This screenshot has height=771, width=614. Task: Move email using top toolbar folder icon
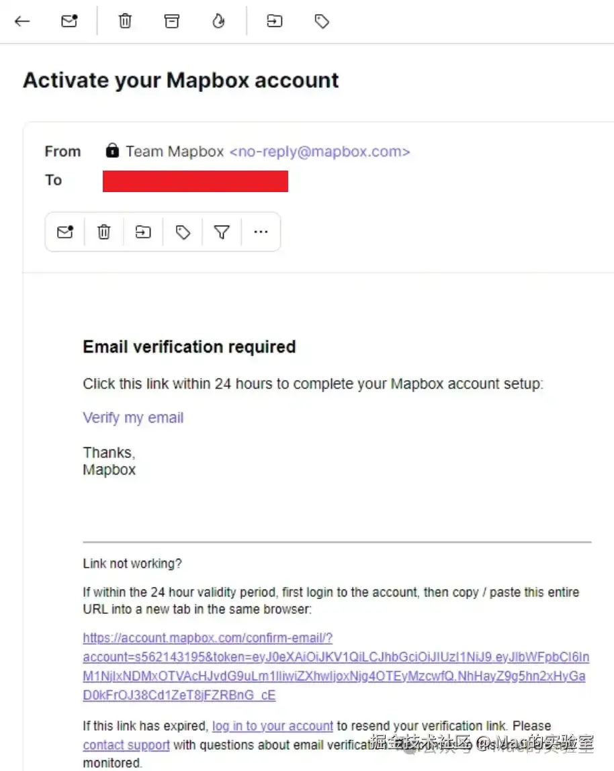[x=274, y=21]
